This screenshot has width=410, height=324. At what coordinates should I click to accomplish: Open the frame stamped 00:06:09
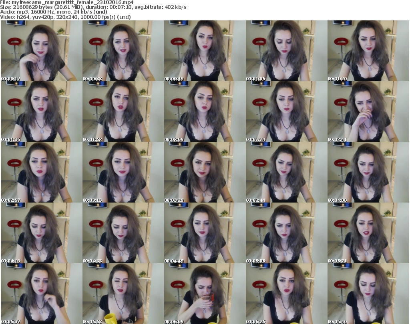click(205, 294)
